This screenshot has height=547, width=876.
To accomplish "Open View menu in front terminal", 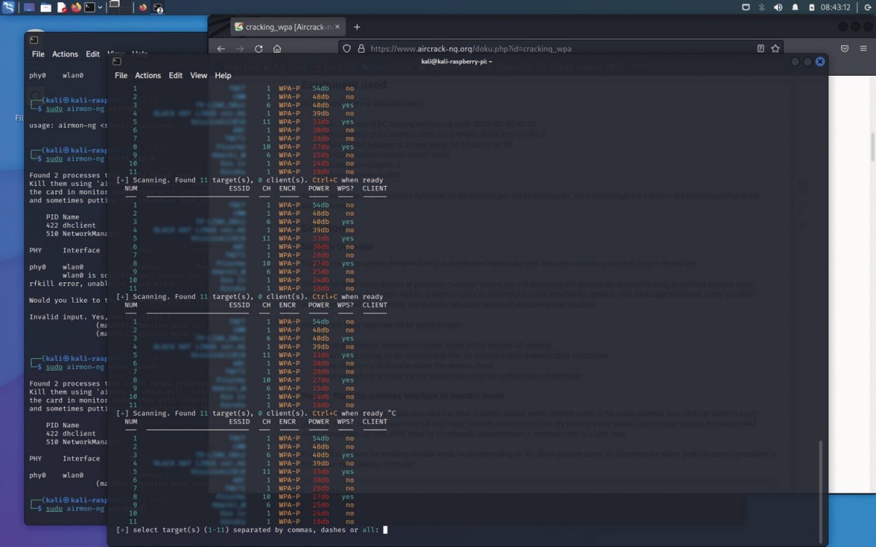I will click(199, 75).
